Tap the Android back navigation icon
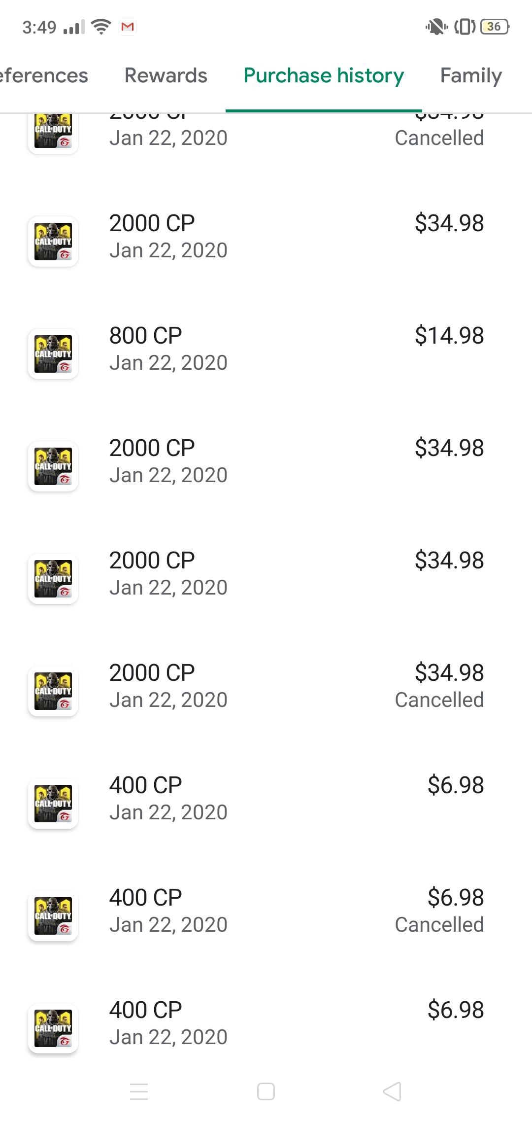 [392, 1091]
